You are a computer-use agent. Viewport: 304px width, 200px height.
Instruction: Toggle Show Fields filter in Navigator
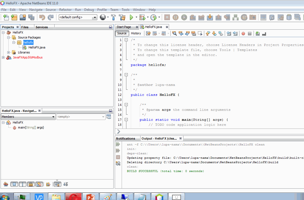tap(14, 184)
